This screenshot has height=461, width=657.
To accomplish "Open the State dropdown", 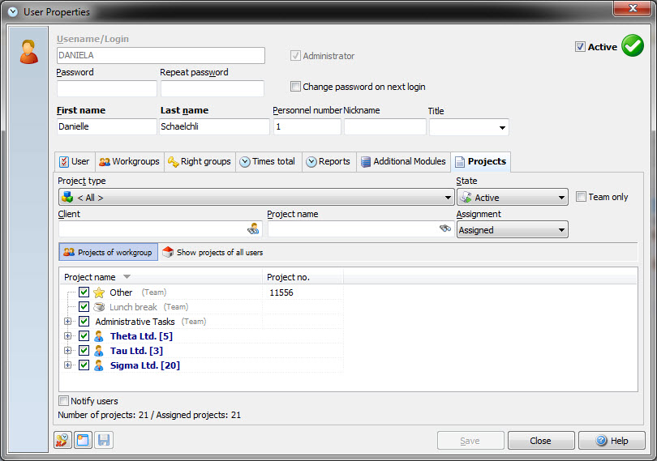I will (561, 197).
